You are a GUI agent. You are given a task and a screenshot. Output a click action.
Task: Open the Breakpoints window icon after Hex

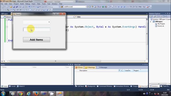pyautogui.click(x=147, y=7)
